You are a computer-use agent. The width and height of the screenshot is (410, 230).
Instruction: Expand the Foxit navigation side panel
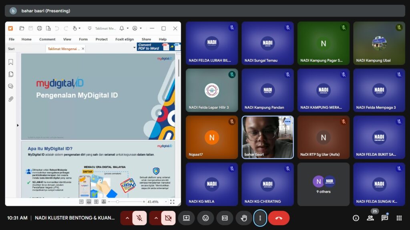(18, 125)
